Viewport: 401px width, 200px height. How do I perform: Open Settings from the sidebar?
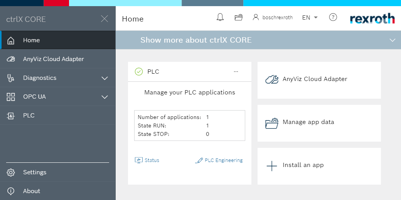coord(34,172)
